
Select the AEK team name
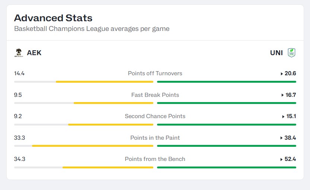coord(34,53)
